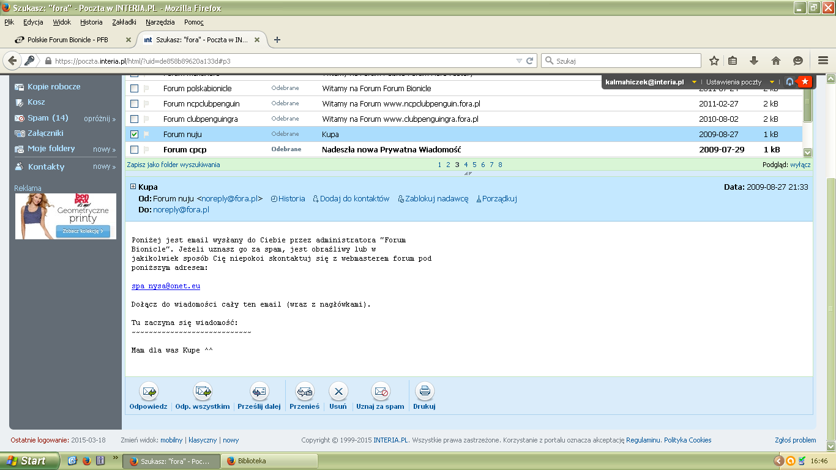Click the Odp. wszystkim reply-all icon

click(x=203, y=391)
